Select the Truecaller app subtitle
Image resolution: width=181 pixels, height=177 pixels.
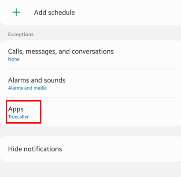18,117
